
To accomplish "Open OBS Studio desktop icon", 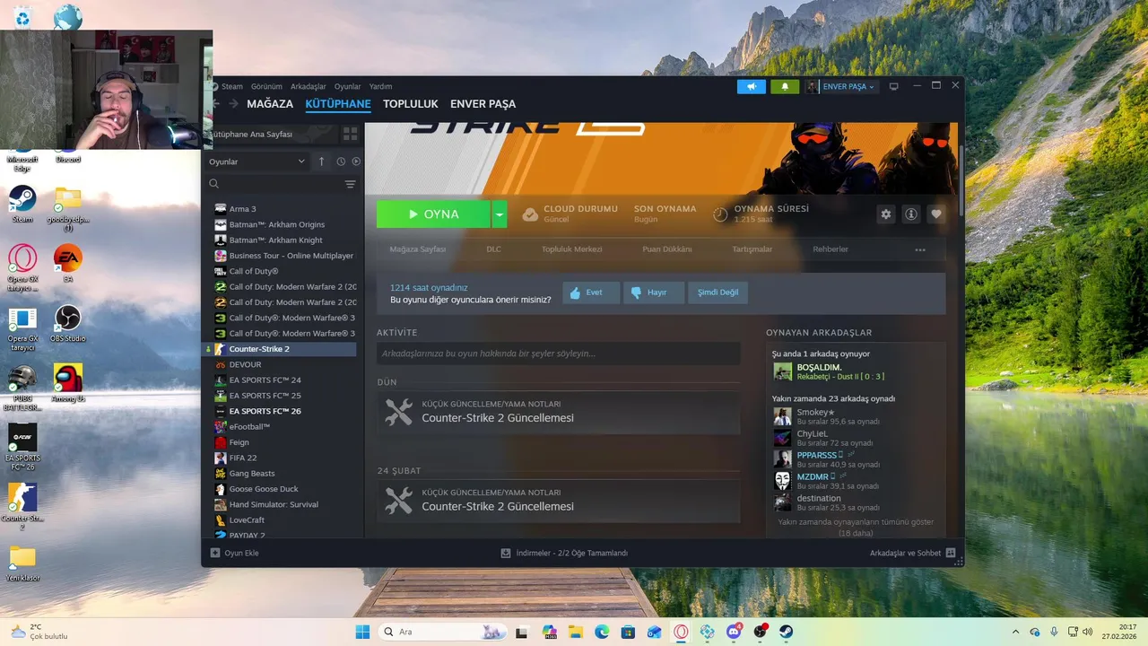I will click(x=68, y=324).
